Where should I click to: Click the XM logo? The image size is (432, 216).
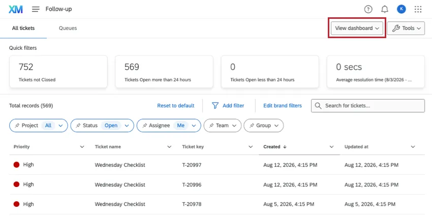coord(16,9)
